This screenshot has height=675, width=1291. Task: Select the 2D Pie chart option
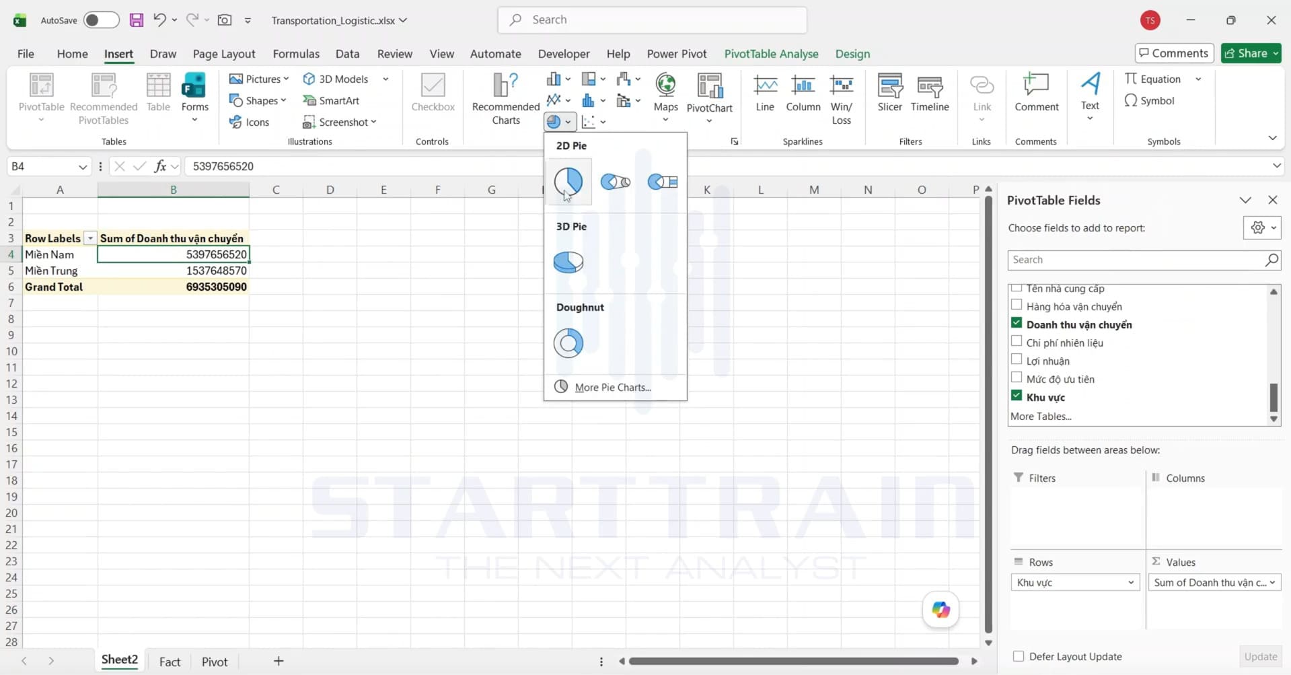568,182
